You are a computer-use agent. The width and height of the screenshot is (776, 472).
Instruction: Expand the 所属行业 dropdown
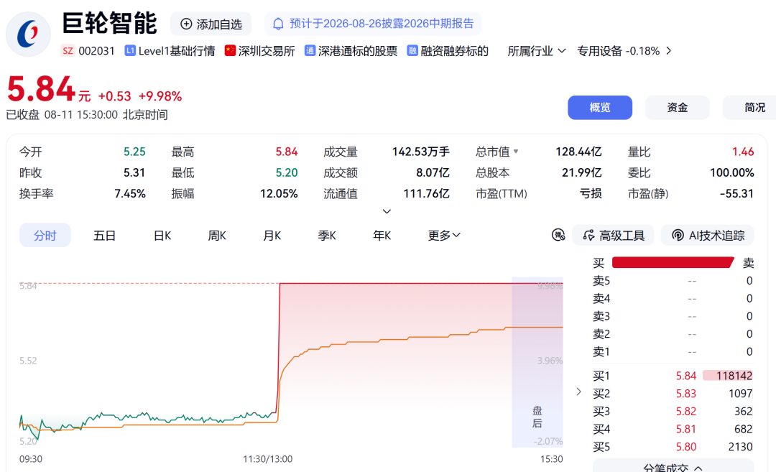point(537,51)
